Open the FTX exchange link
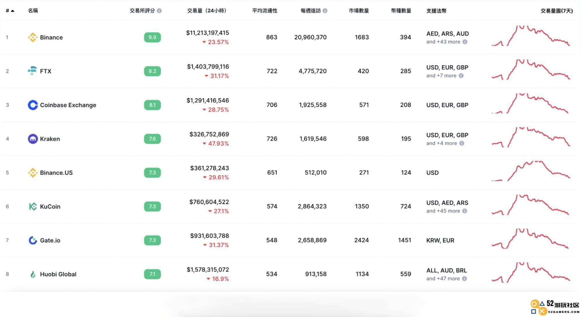582x317 pixels. pos(46,71)
